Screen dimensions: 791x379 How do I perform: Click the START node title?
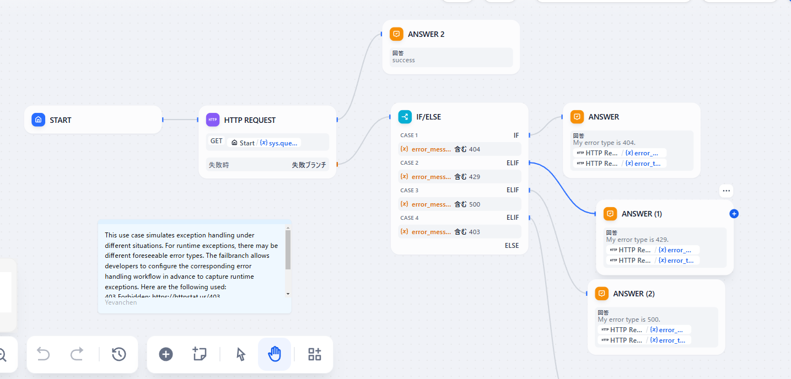[x=61, y=120]
